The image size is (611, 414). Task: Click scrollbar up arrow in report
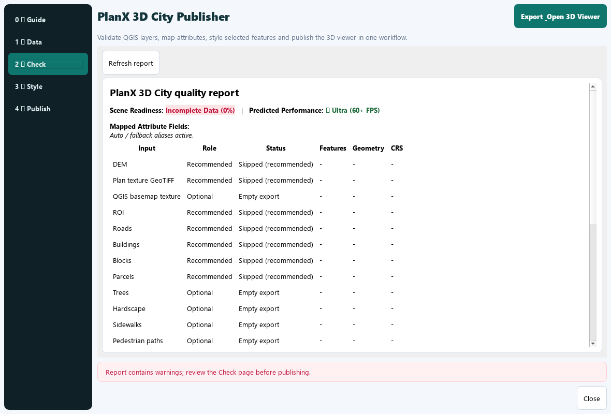tap(593, 86)
